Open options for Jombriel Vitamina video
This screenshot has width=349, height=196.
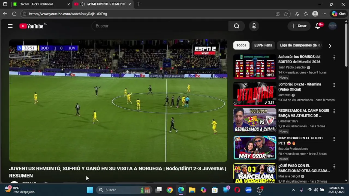[334, 85]
